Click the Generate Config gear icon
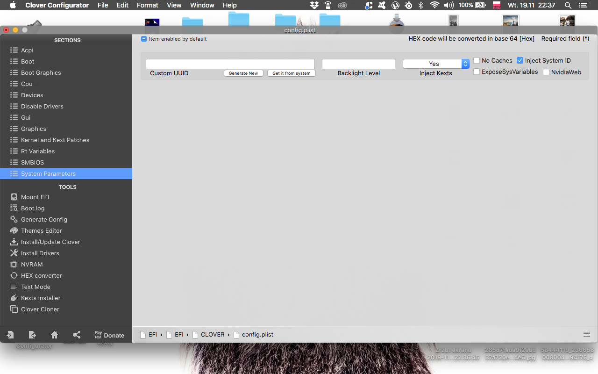 pyautogui.click(x=14, y=219)
